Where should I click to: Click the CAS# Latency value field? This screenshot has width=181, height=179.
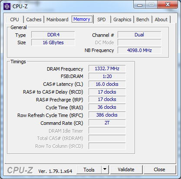click(x=107, y=84)
